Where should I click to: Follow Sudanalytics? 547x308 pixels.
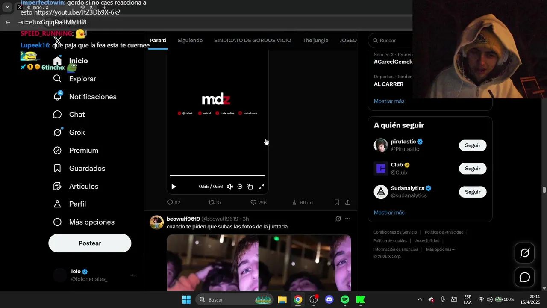473,192
